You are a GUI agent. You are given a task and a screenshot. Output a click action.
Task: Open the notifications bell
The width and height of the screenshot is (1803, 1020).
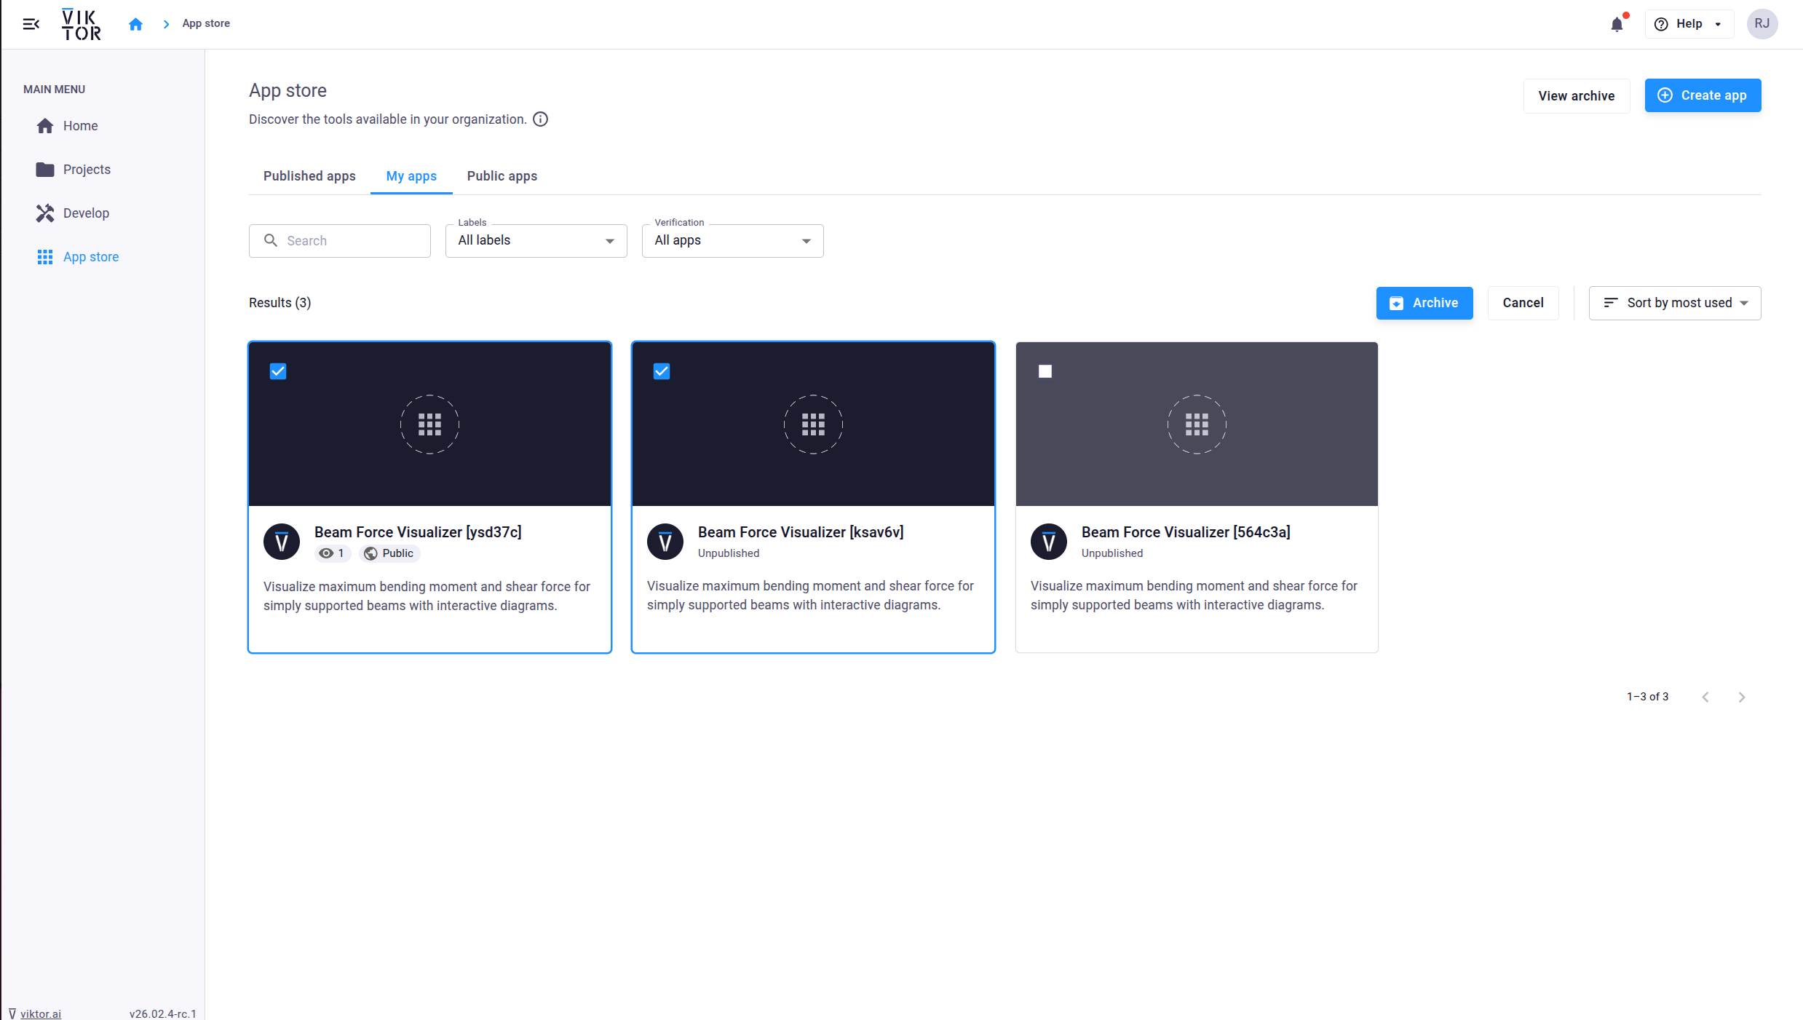[x=1617, y=24]
